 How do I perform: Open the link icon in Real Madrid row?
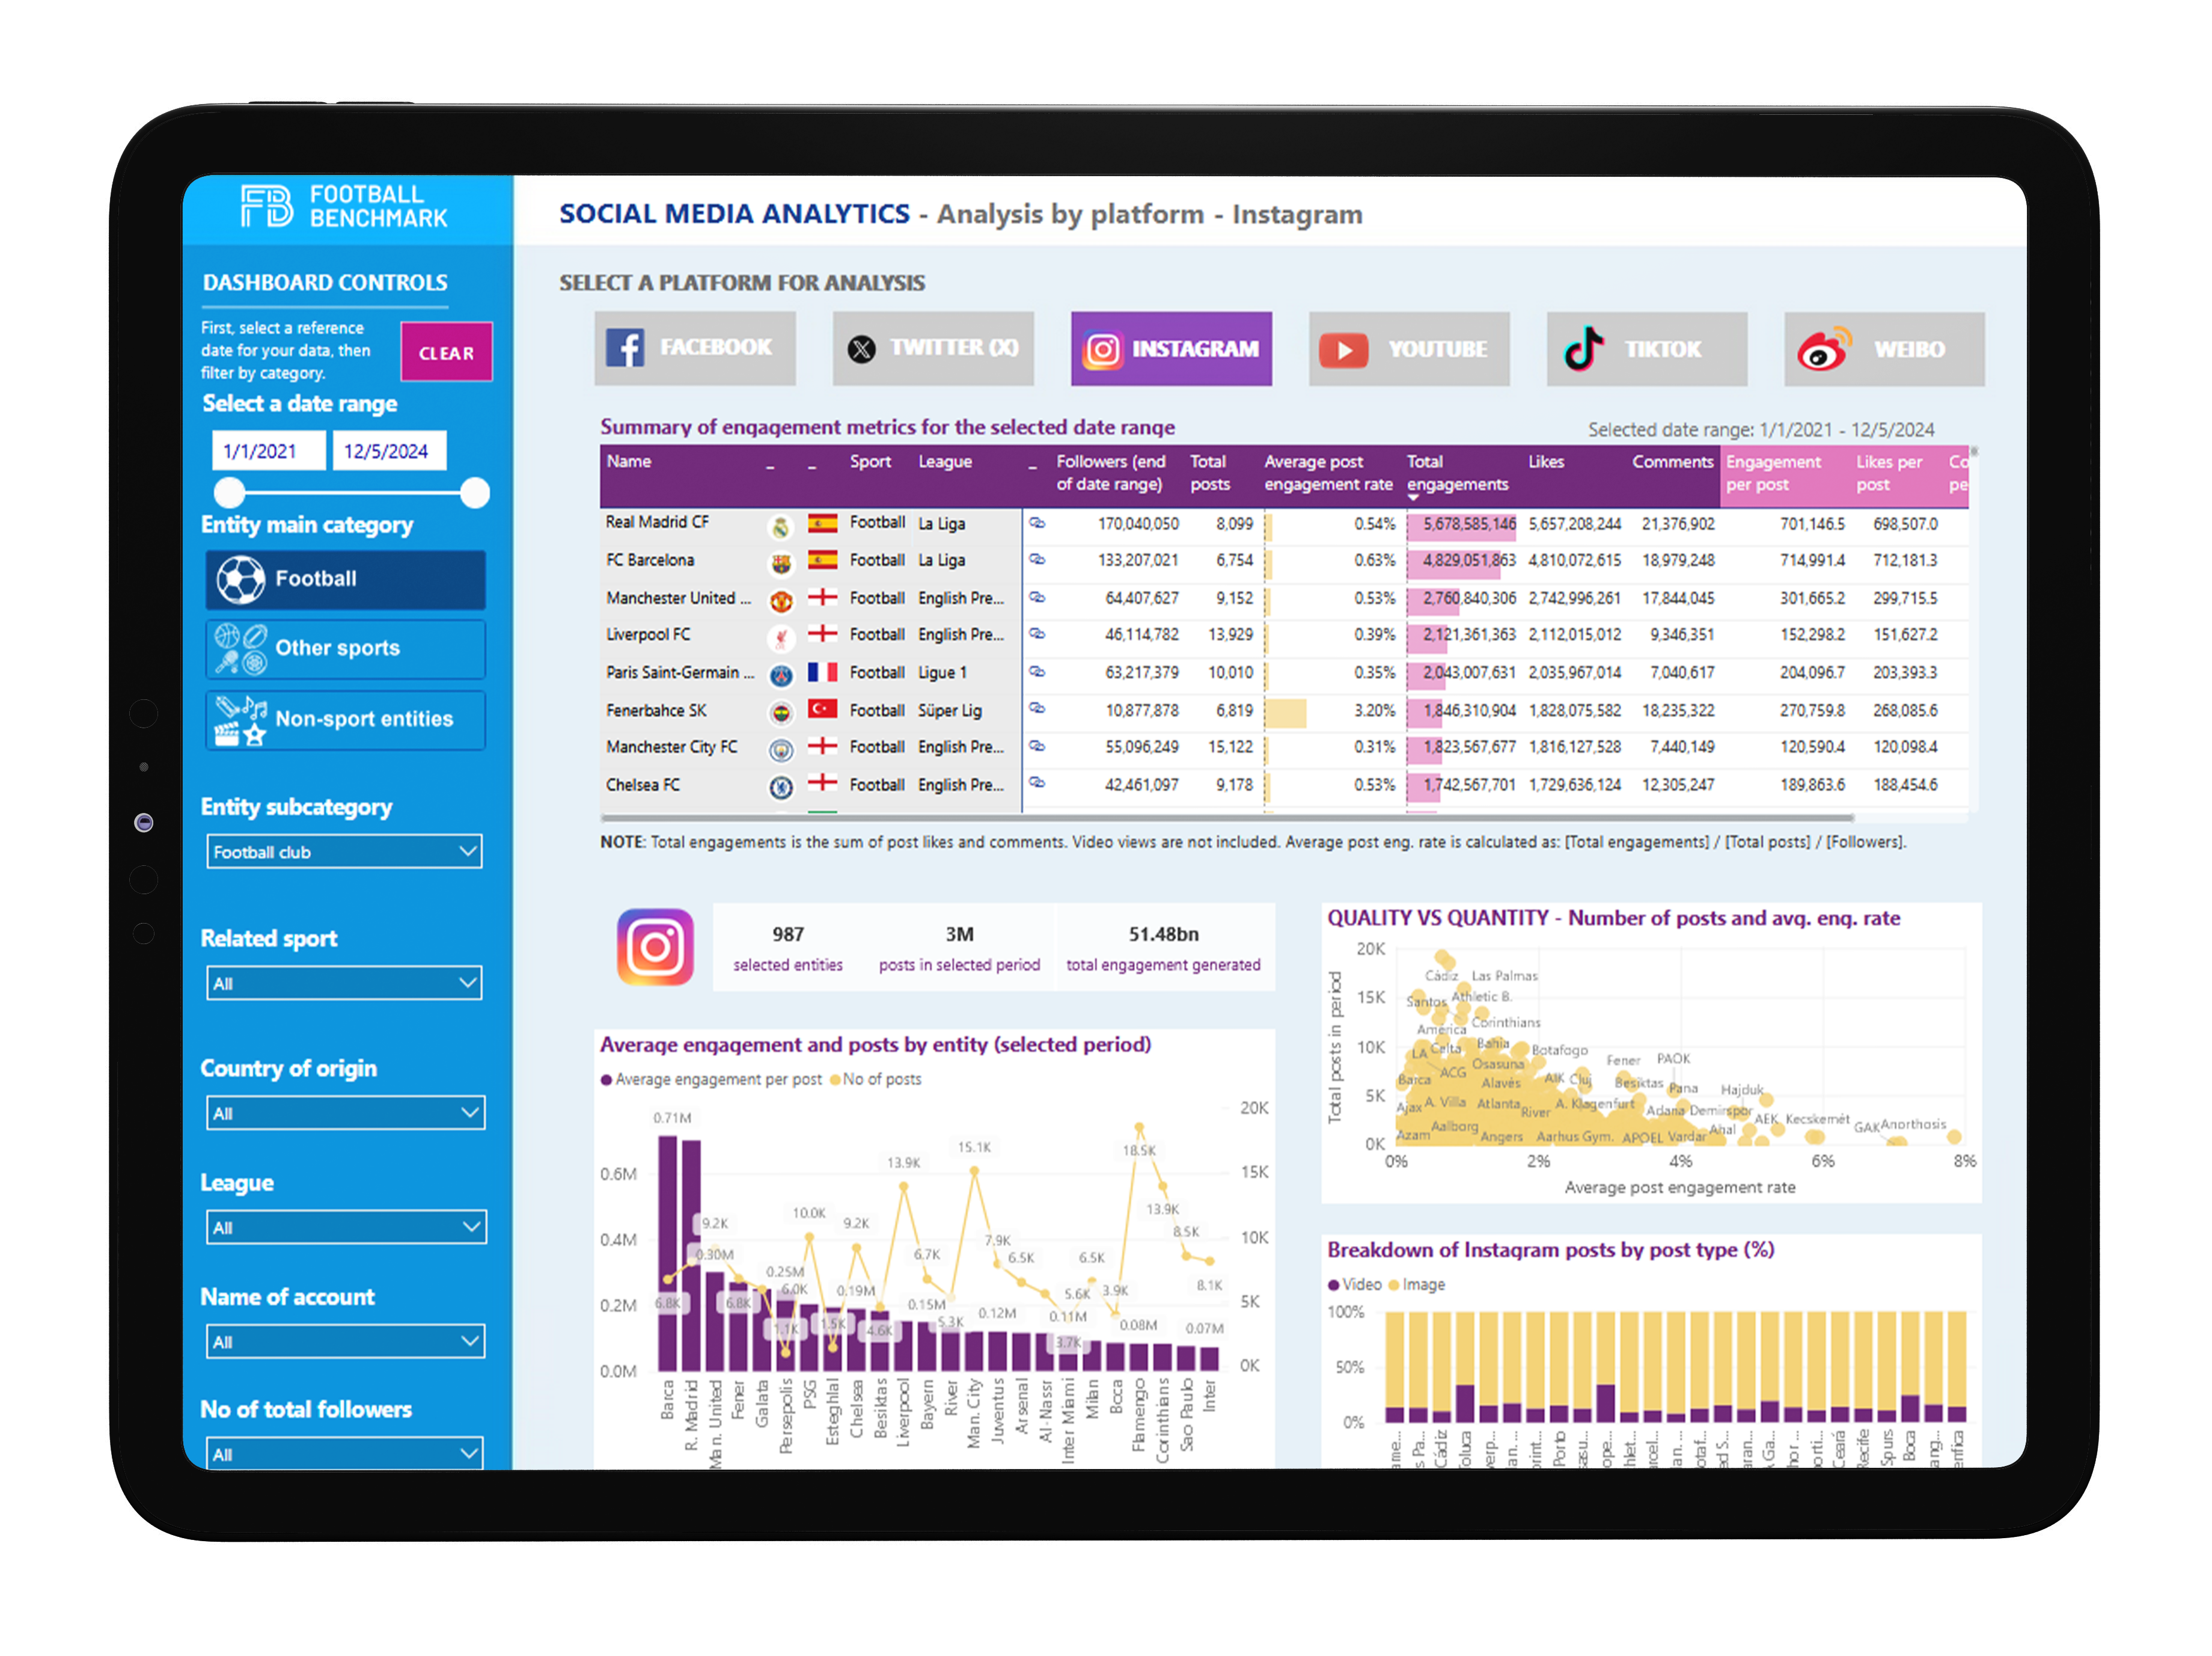pos(1037,523)
